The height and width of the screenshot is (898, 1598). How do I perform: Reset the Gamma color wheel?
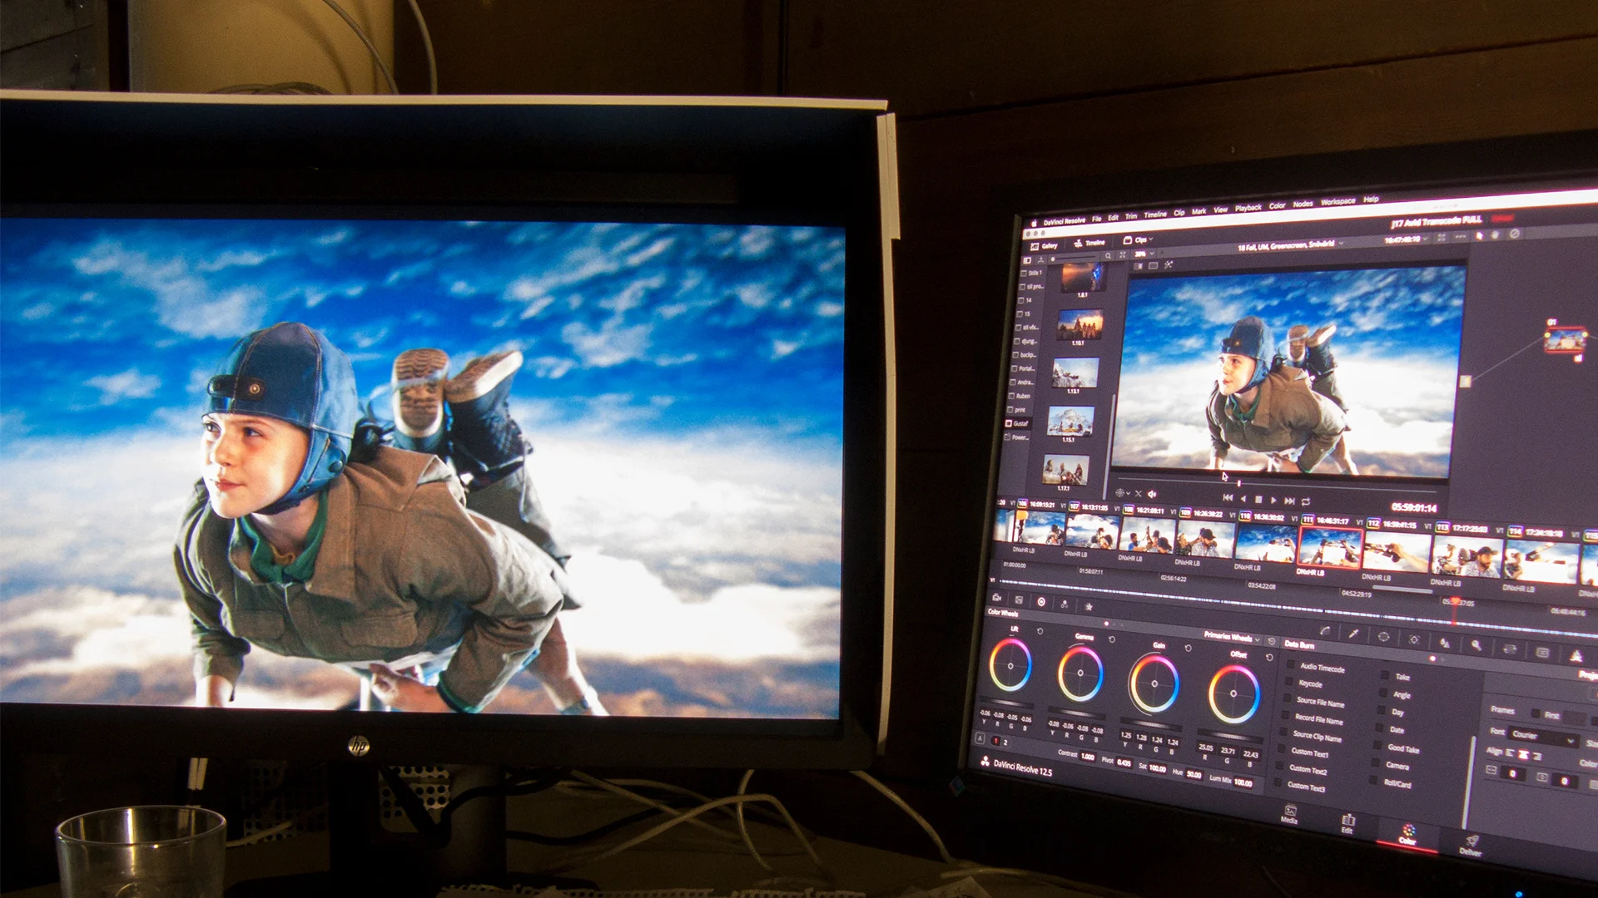click(1112, 639)
